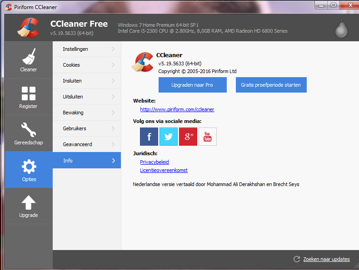Open the Google Plus icon
The height and width of the screenshot is (270, 359).
point(188,137)
